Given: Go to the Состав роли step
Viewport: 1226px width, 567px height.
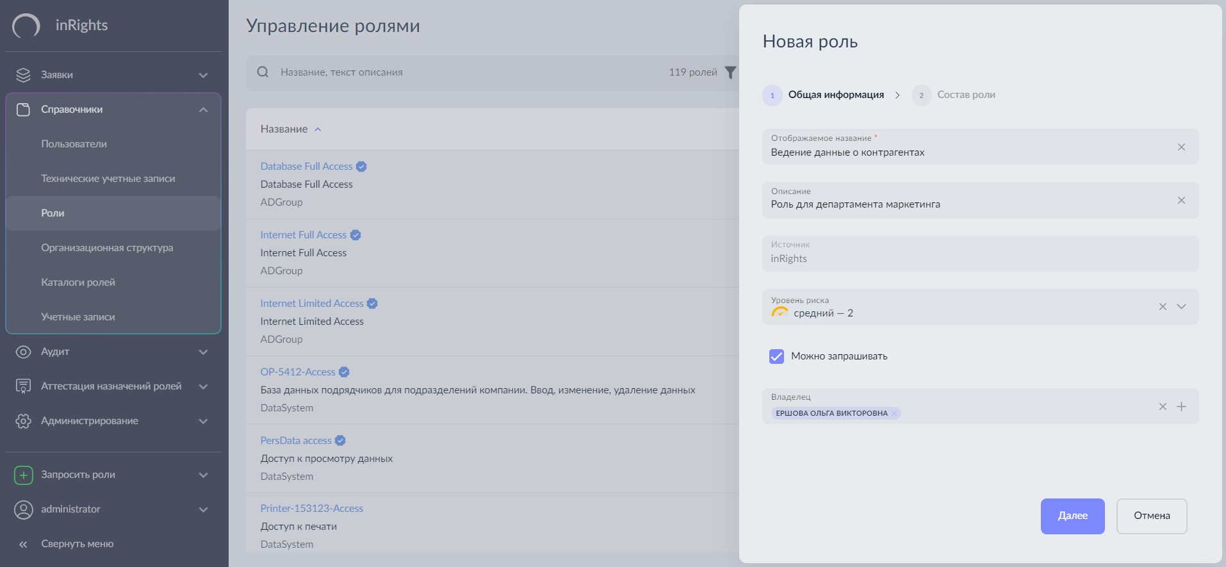Looking at the screenshot, I should pos(965,95).
